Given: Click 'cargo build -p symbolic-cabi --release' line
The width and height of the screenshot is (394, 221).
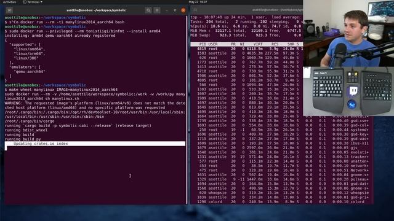Looking at the screenshot, I should [78, 125].
